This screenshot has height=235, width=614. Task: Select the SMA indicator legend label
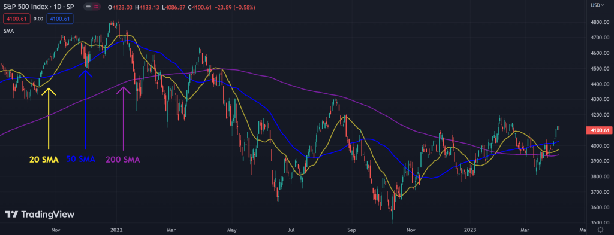[8, 31]
